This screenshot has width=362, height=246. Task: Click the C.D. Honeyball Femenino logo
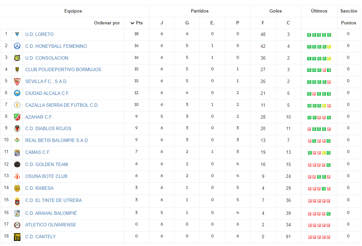[17, 46]
